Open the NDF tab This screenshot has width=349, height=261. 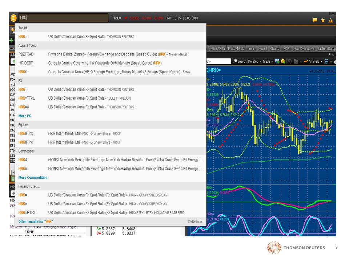(286, 48)
